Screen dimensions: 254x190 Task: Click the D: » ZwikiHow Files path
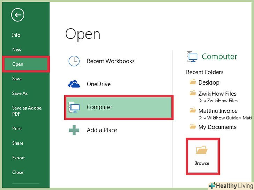click(218, 101)
